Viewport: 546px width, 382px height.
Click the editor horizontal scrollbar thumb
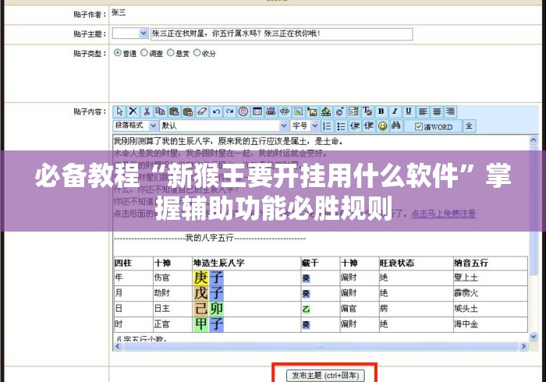coord(321,346)
